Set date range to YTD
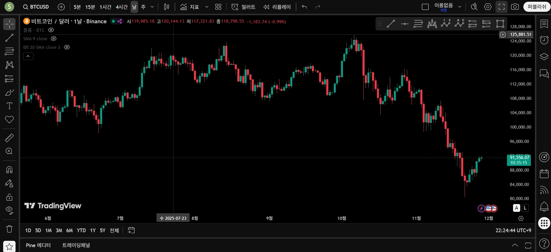Viewport: 551px width, 252px height. [81, 230]
